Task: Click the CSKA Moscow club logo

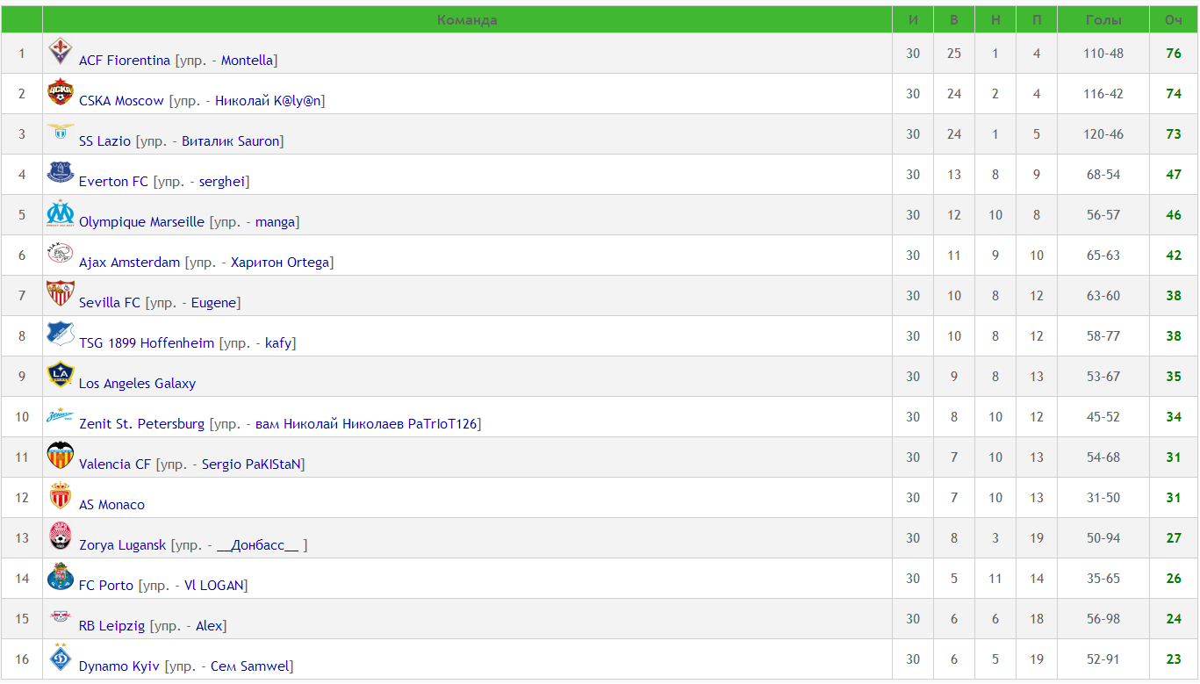Action: [60, 92]
